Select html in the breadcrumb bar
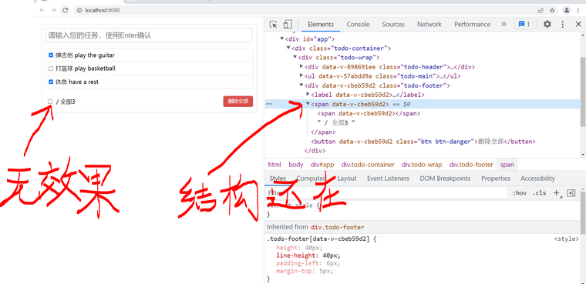Viewport: 586px width, 284px height. 274,165
